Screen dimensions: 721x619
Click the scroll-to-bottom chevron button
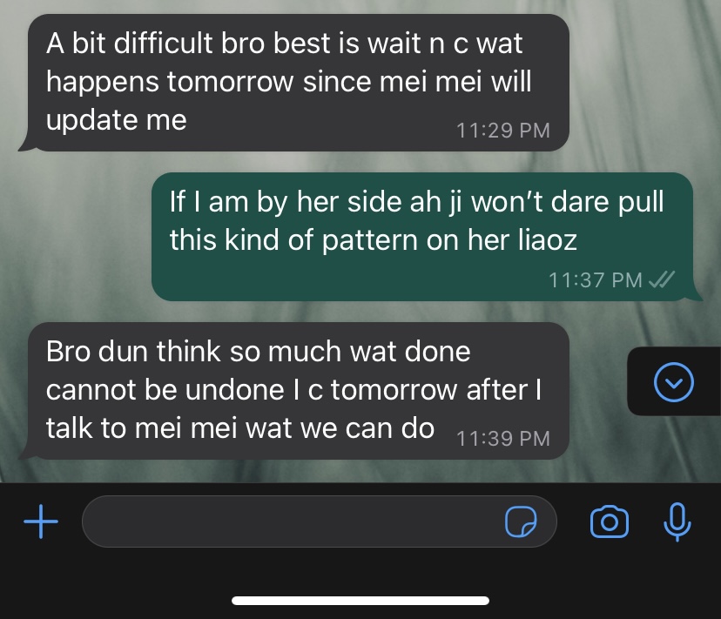(674, 382)
